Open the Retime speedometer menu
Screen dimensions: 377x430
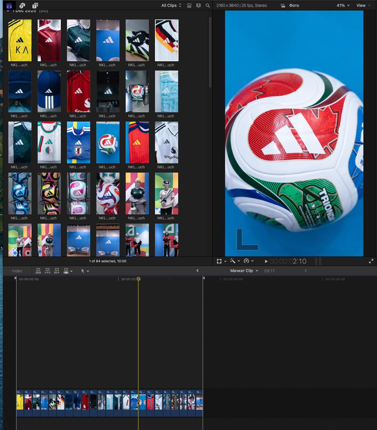pyautogui.click(x=247, y=261)
